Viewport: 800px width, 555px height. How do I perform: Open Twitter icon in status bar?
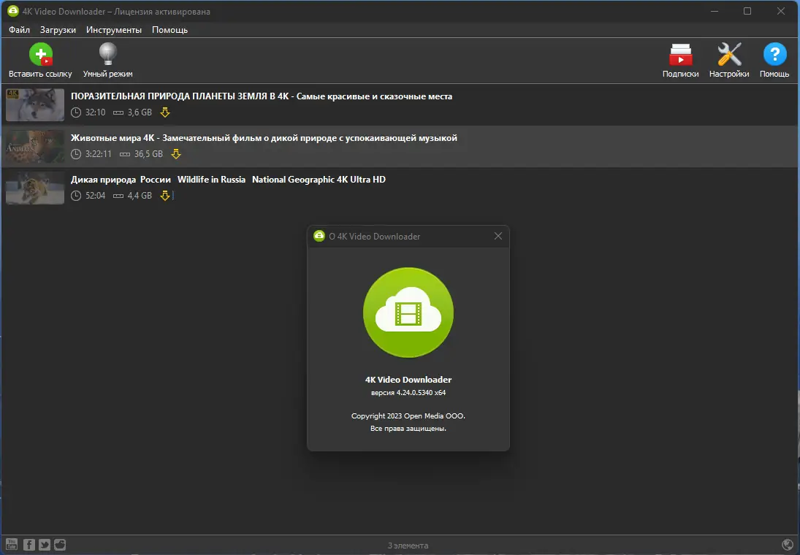[45, 544]
